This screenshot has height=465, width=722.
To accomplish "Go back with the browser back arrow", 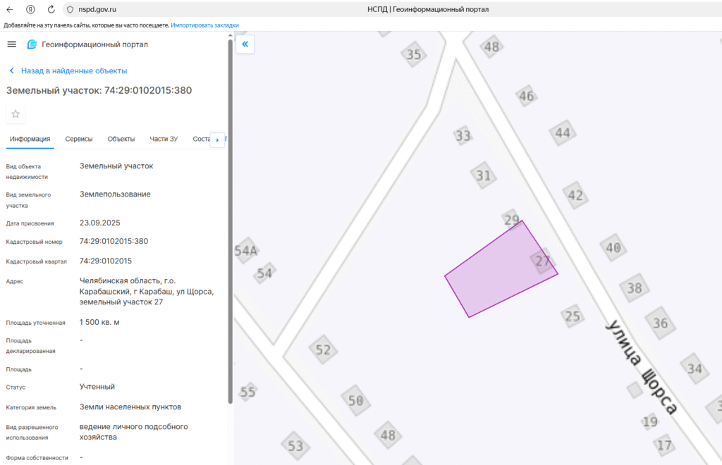I will [x=10, y=9].
